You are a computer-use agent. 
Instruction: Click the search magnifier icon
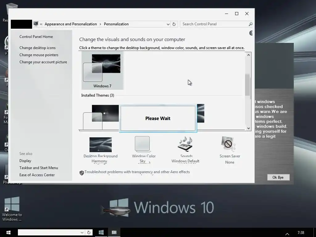pyautogui.click(x=251, y=24)
